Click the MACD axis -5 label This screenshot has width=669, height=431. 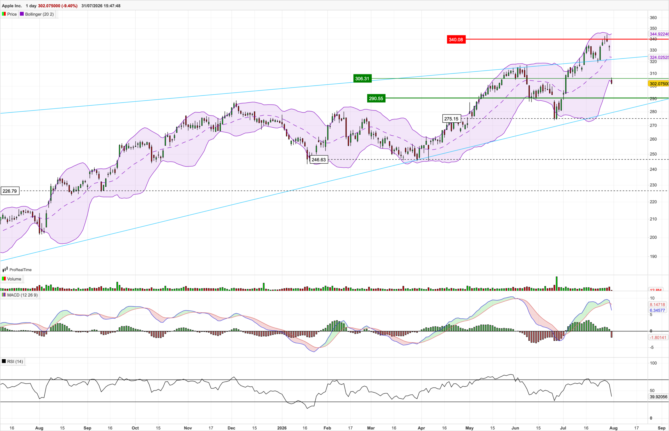pyautogui.click(x=651, y=347)
